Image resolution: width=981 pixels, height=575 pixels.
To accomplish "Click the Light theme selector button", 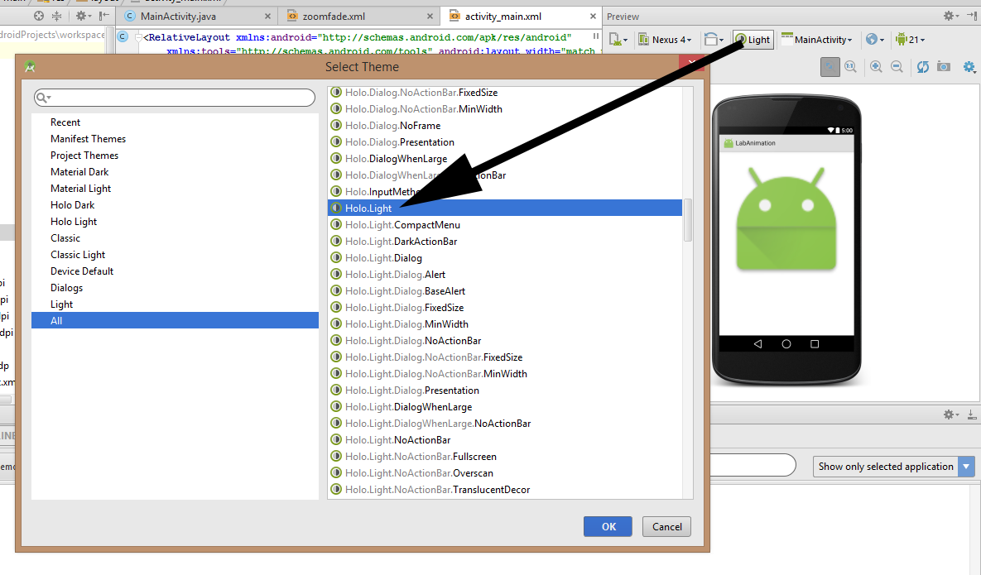I will click(753, 40).
